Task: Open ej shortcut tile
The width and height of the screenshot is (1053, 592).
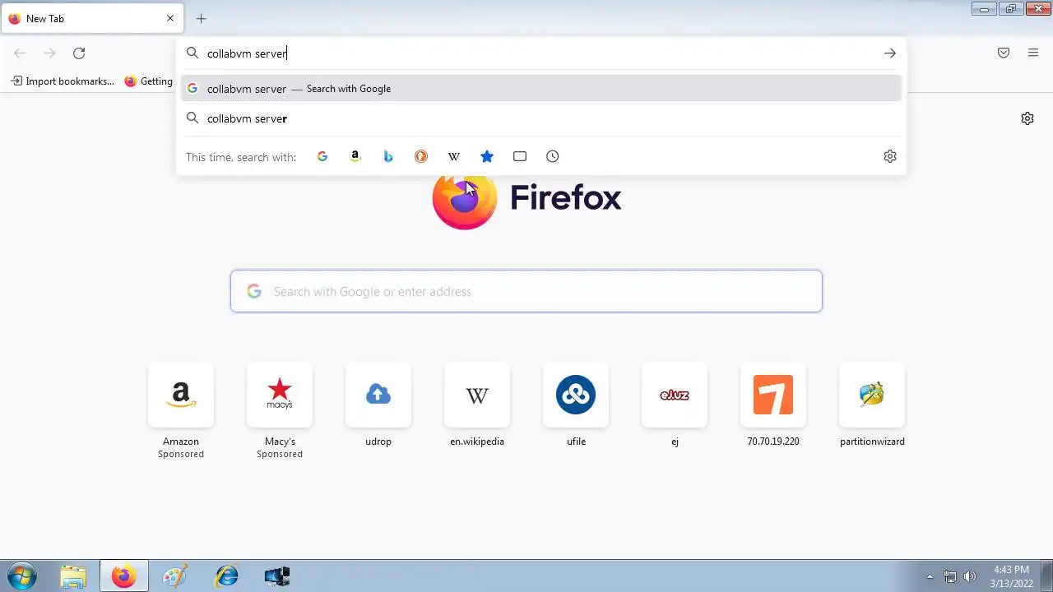Action: 675,395
